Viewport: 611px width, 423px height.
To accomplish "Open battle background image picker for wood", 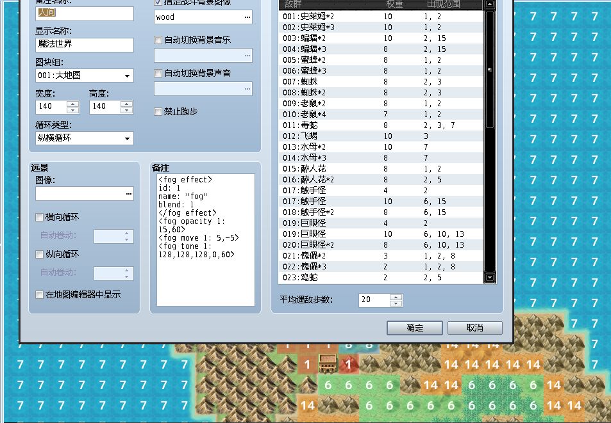I will (247, 17).
